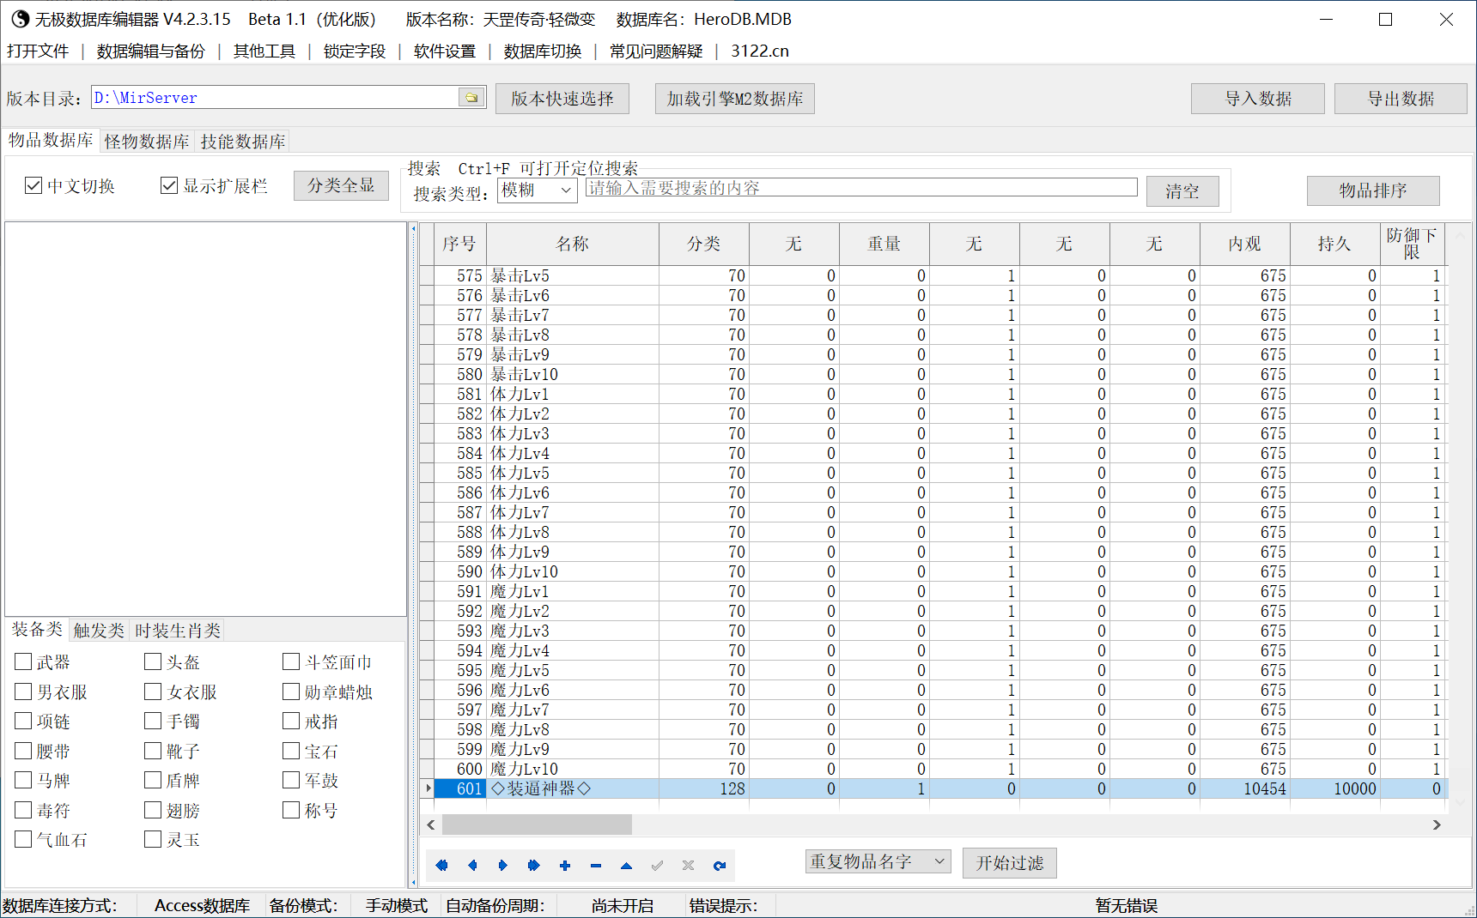Click the 物品排序 button

(x=1373, y=190)
